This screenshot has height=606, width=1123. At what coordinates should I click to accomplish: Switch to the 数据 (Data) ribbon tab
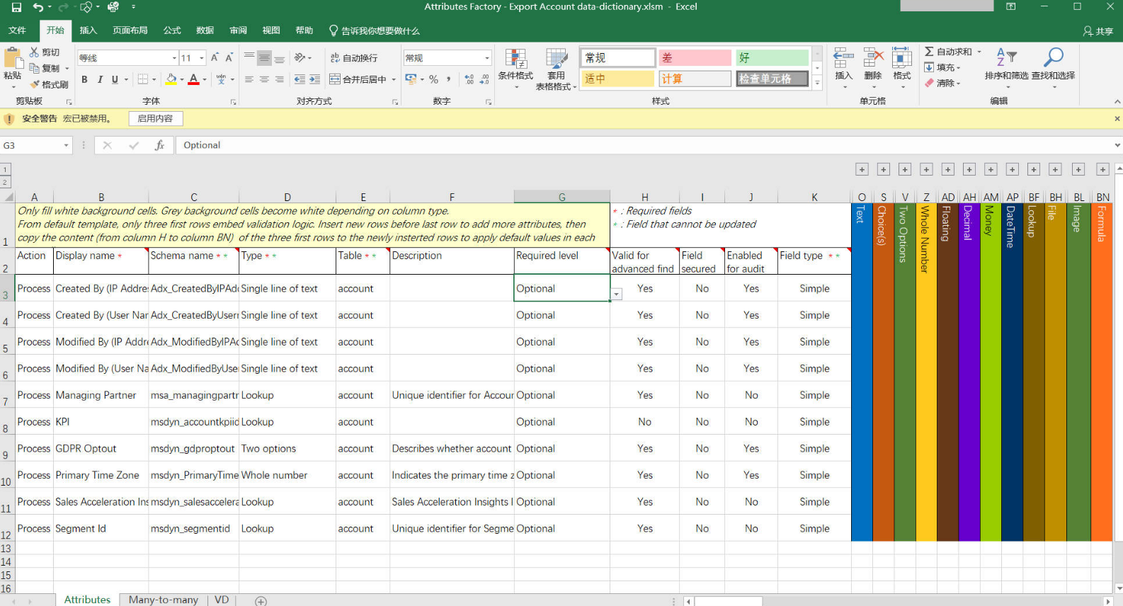205,30
